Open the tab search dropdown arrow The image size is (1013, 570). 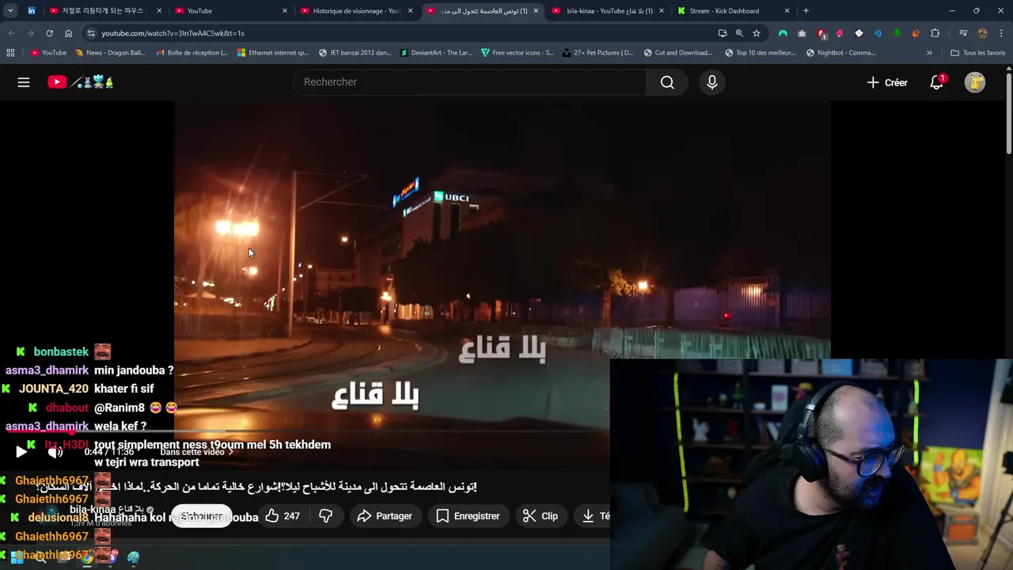(x=10, y=11)
